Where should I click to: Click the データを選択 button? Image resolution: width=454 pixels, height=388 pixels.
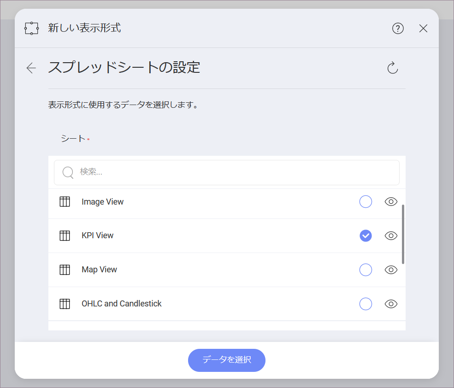[227, 360]
